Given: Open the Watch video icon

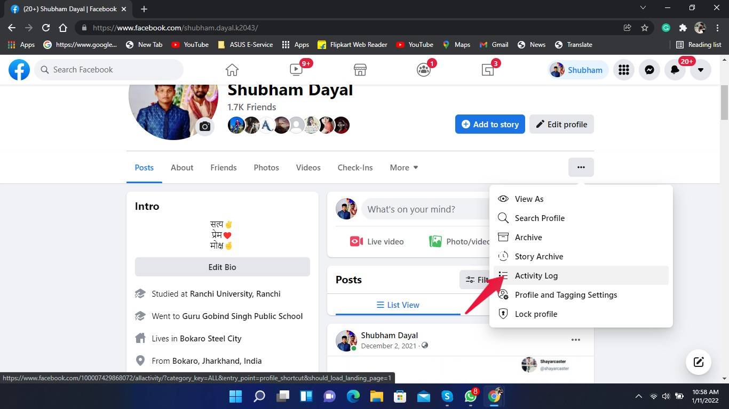Looking at the screenshot, I should coord(296,70).
